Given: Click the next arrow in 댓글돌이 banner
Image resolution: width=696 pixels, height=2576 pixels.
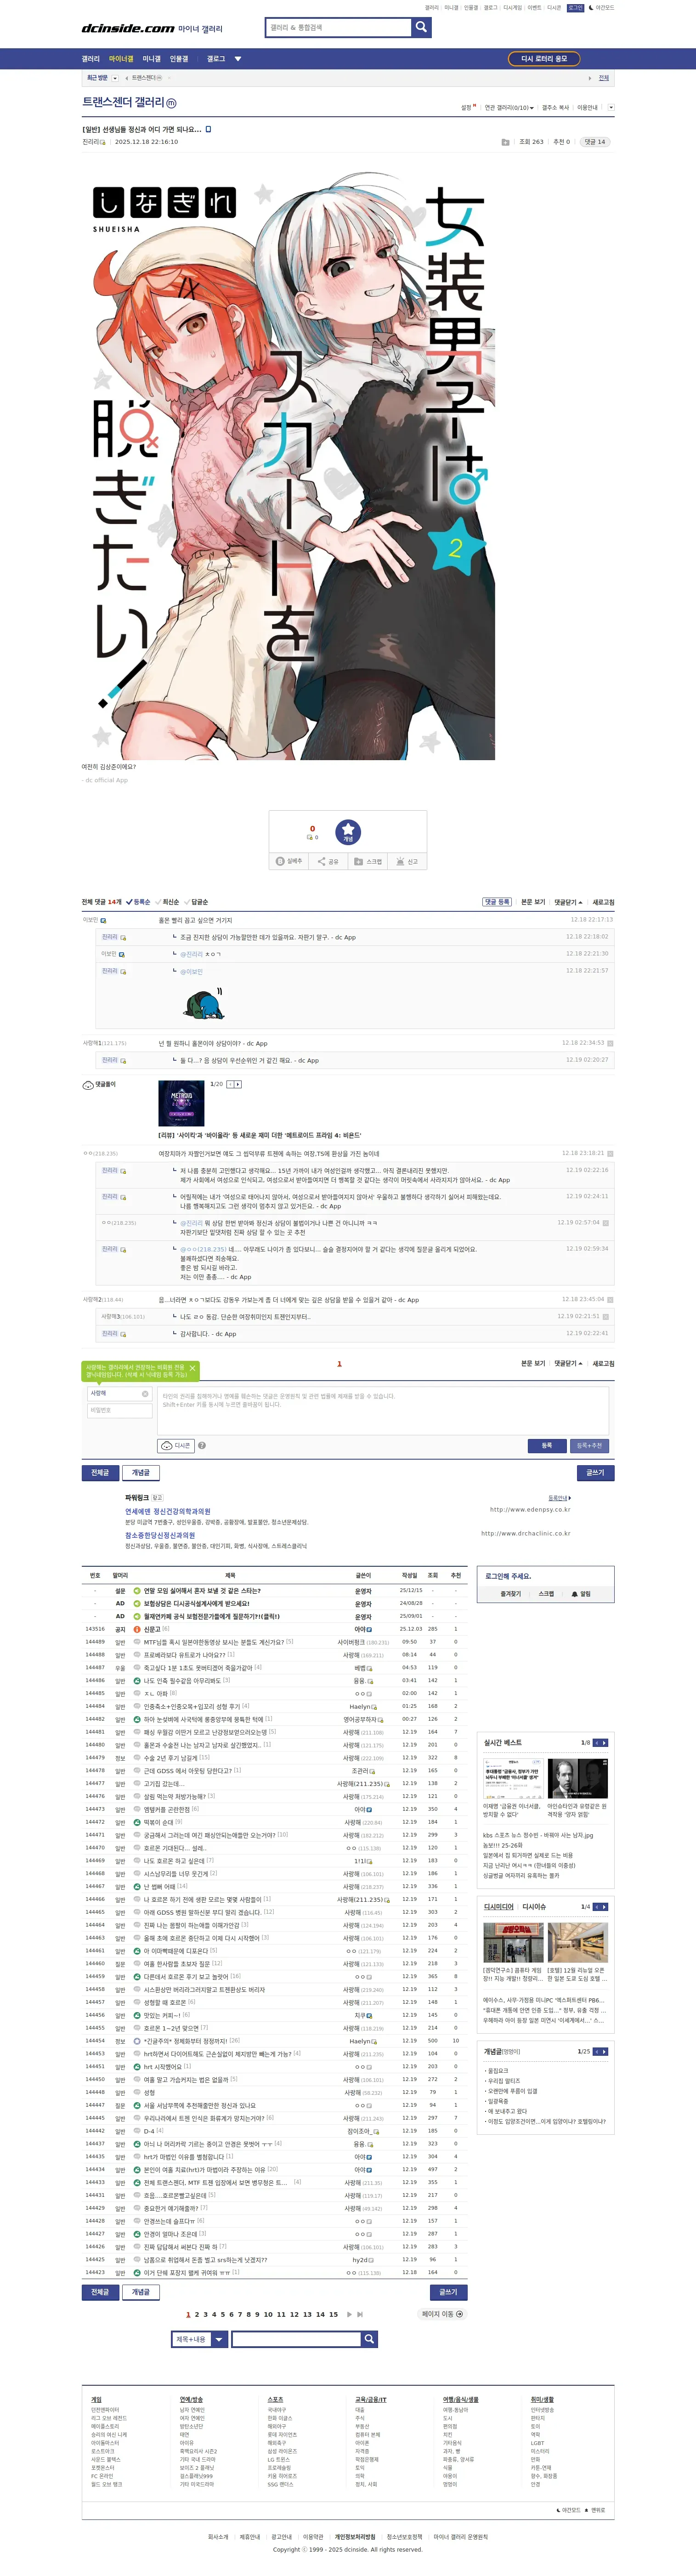Looking at the screenshot, I should tap(238, 1084).
